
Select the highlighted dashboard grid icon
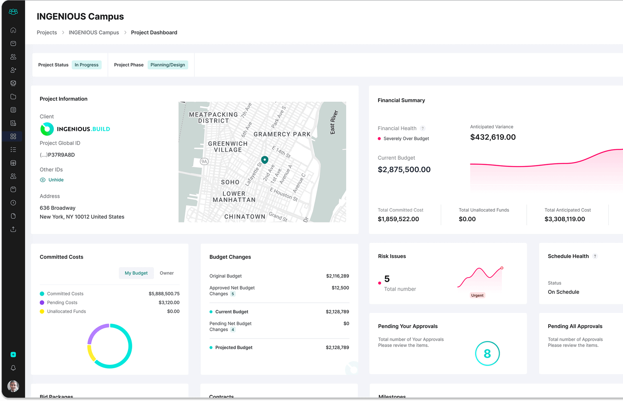pyautogui.click(x=13, y=136)
